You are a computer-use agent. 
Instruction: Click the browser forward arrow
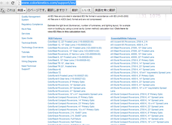[x=7, y=3]
